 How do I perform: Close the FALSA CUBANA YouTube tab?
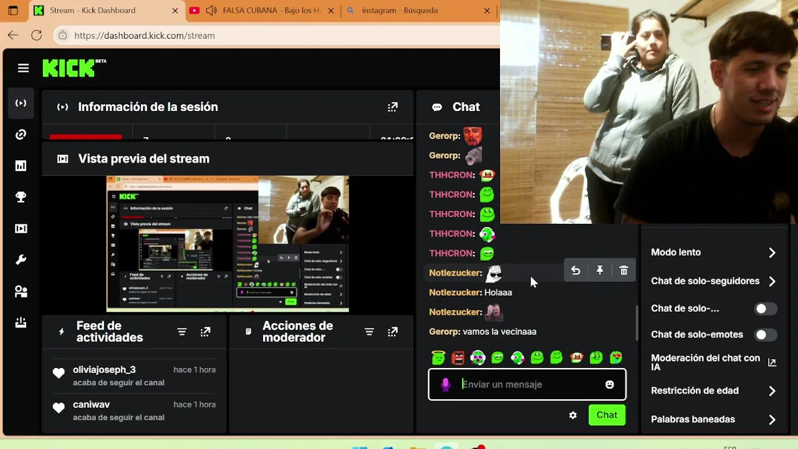tap(330, 11)
